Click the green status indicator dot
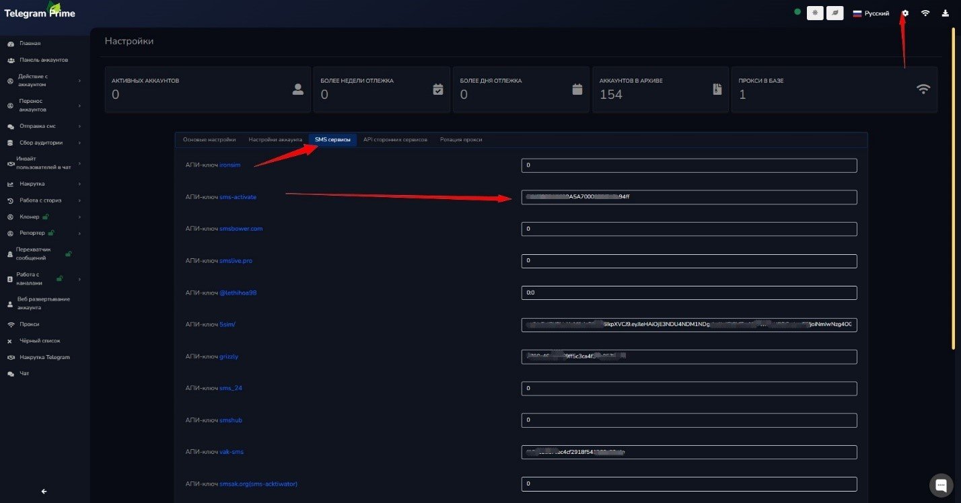This screenshot has height=503, width=961. [x=797, y=12]
